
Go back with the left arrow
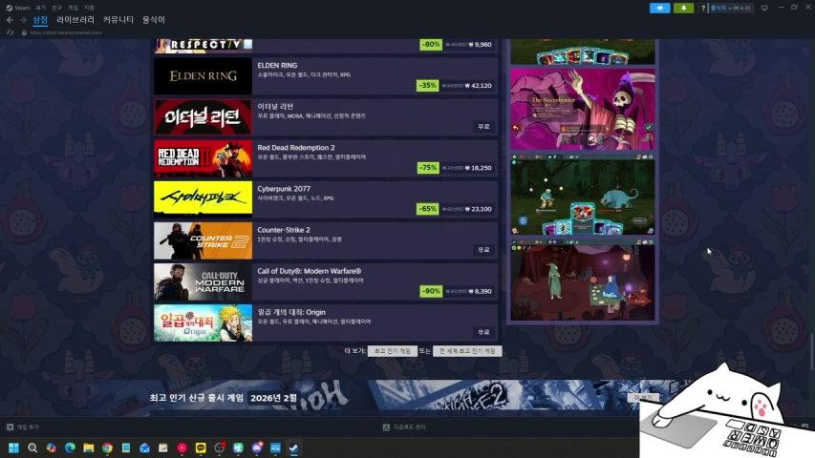coord(10,20)
